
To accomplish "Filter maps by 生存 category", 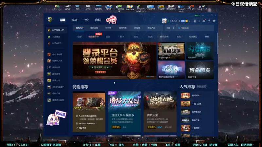I will pos(136,37).
